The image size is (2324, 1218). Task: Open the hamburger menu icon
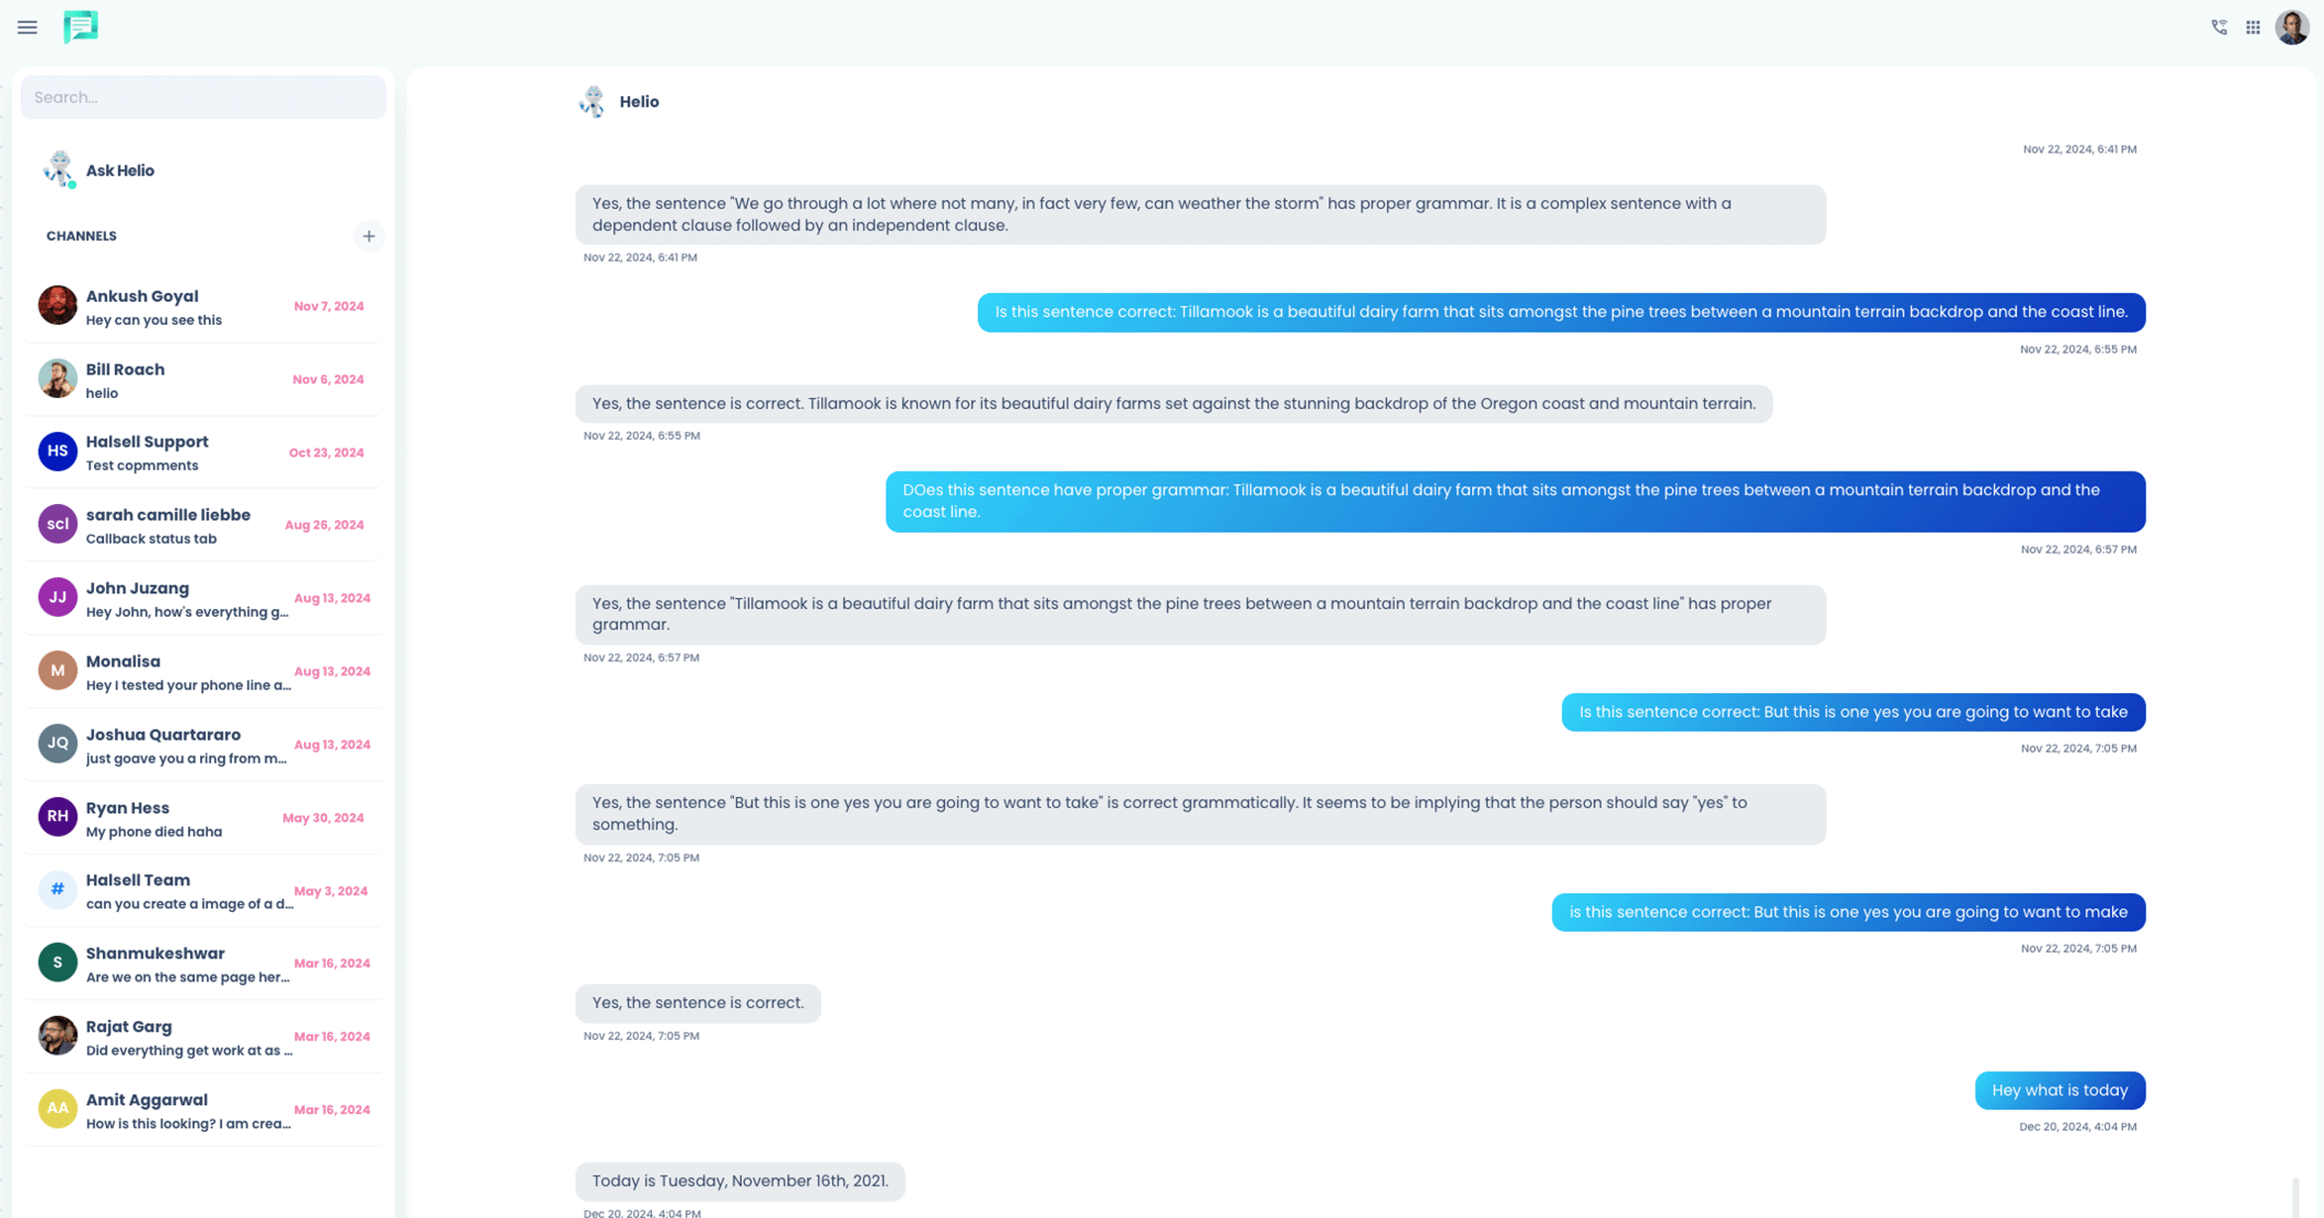(x=27, y=28)
